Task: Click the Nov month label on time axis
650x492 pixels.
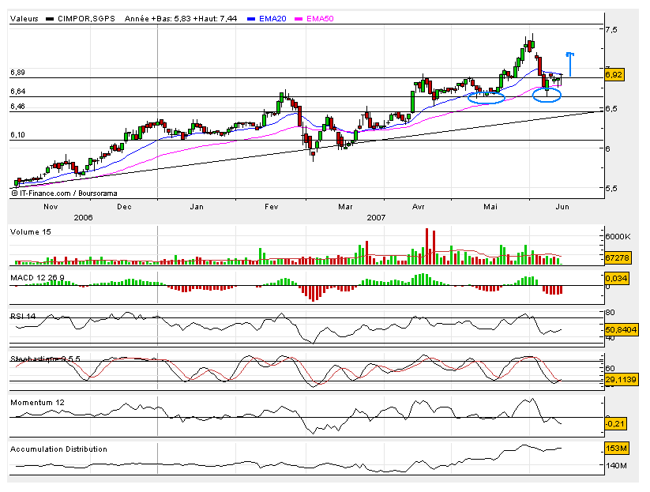Action: (51, 206)
